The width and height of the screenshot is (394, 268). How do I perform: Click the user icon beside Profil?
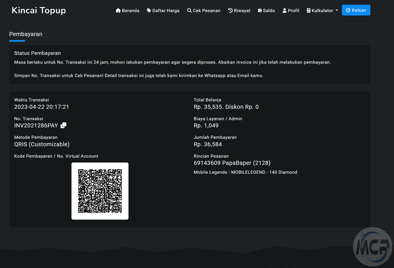coord(284,11)
